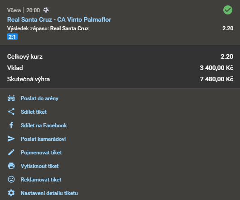Screen dimensions: 240x200
Task: Click the share icon next to Sdílet tiket
Action: [x=11, y=112]
